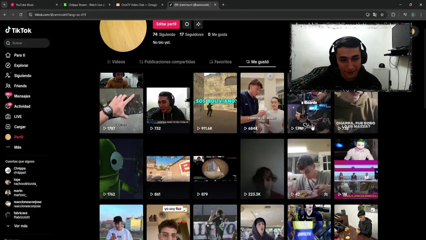426x240 pixels.
Task: Switch to Videos tab
Action: click(x=116, y=62)
